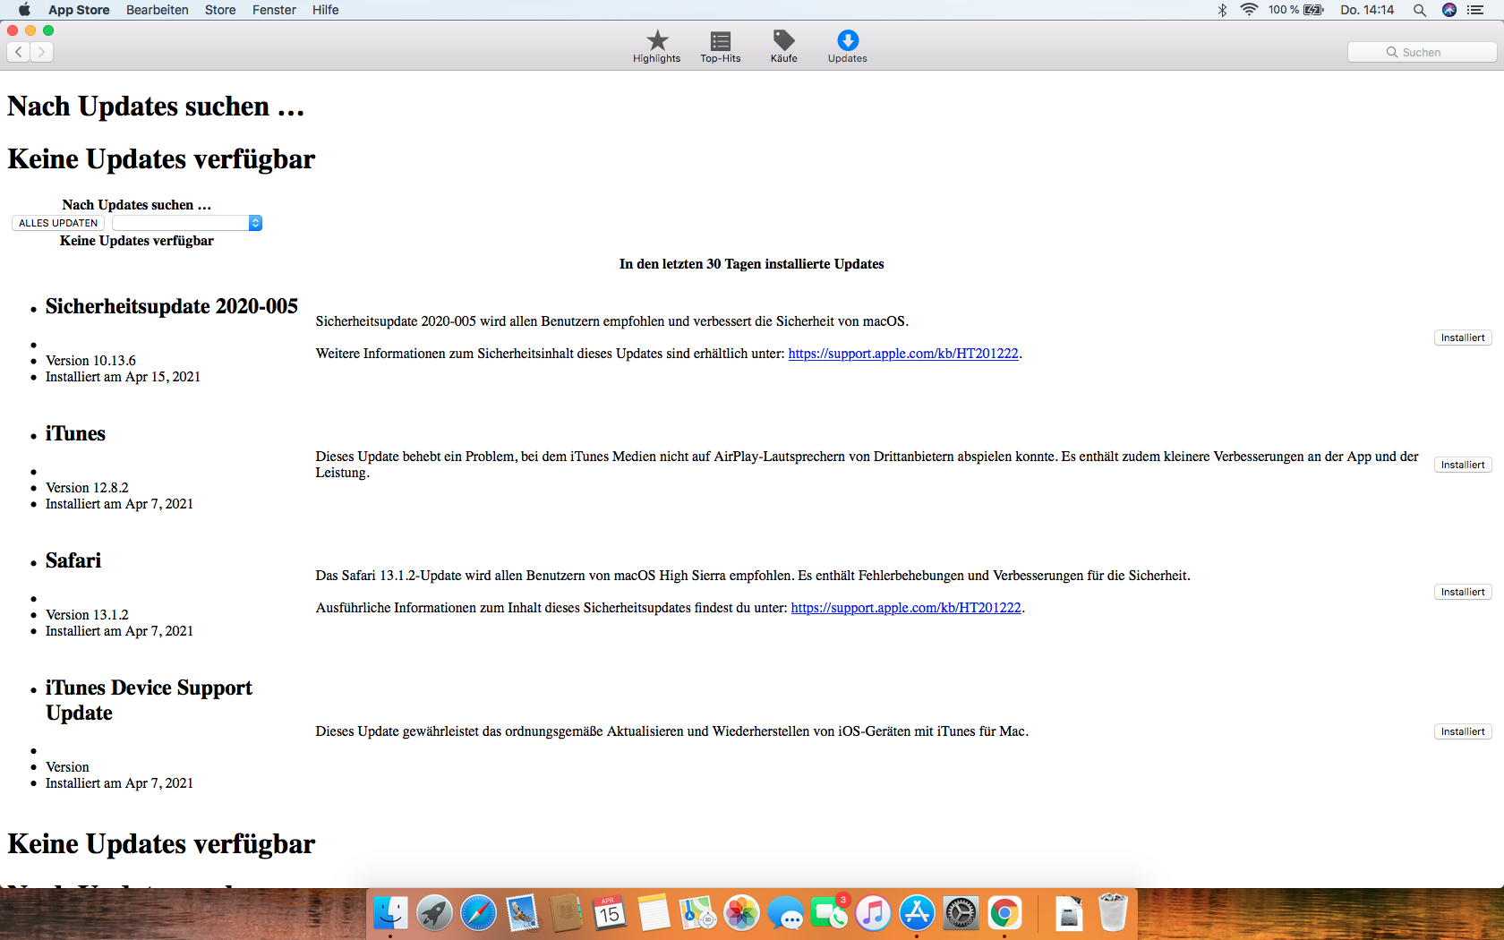Click the iTunes Device Support Update heading
Viewport: 1504px width, 940px height.
pos(149,700)
